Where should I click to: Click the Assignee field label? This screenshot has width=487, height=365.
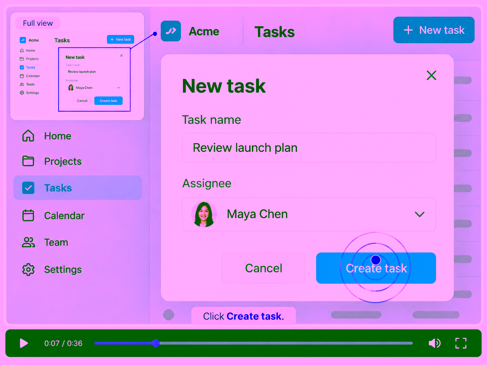click(x=207, y=184)
